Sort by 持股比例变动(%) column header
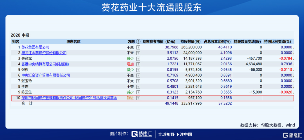 pos(278,41)
